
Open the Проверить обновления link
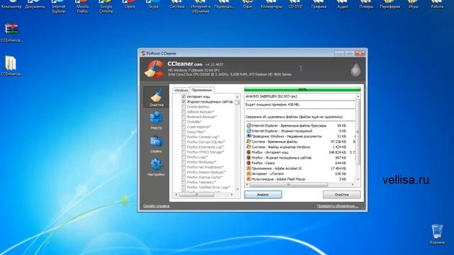[338, 206]
